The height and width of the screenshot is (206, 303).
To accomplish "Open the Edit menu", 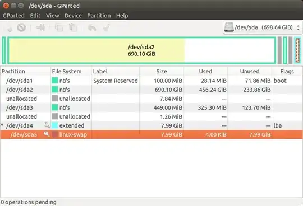I will pyautogui.click(x=35, y=16).
